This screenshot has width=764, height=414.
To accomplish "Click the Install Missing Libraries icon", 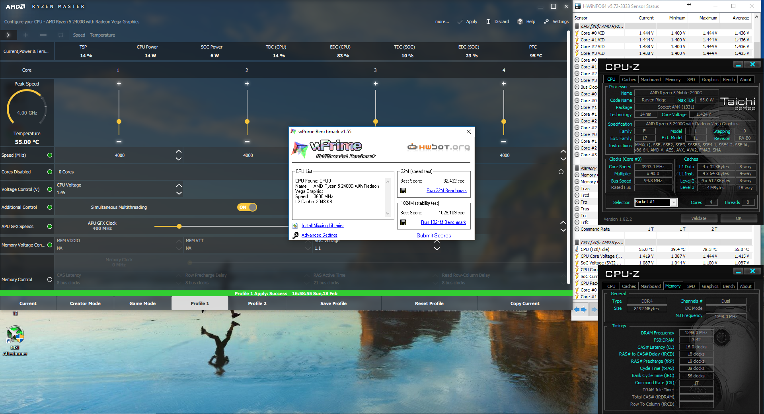I will tap(295, 225).
